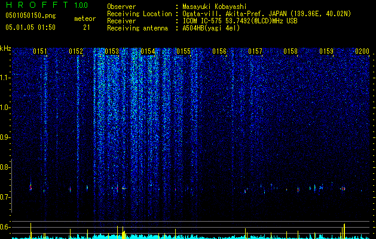The image size is (376, 239).
Task: Click the 'meteor' count label
Action: click(x=85, y=19)
